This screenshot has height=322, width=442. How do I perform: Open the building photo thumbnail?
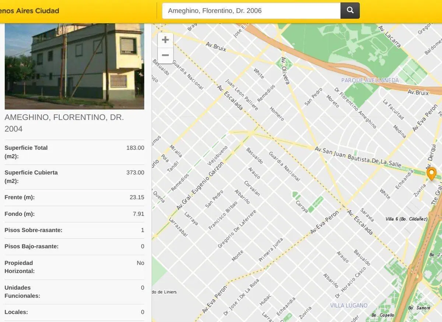point(74,66)
